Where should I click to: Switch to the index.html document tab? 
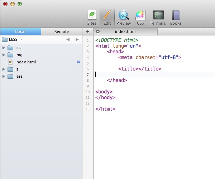click(x=125, y=32)
